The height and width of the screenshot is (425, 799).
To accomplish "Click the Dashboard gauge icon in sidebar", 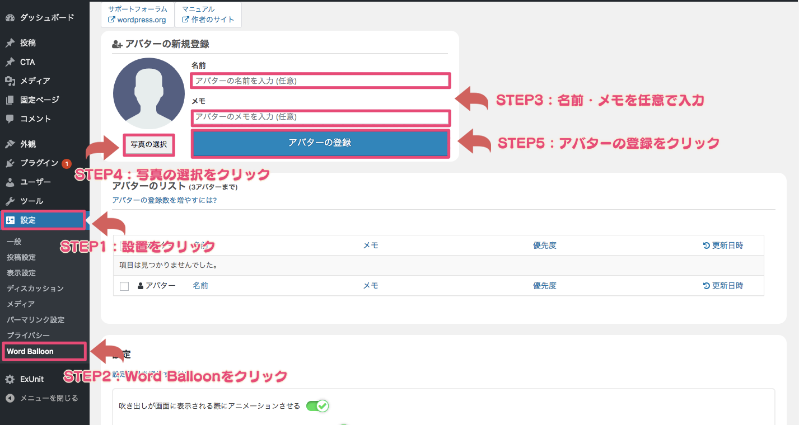I will (x=10, y=18).
